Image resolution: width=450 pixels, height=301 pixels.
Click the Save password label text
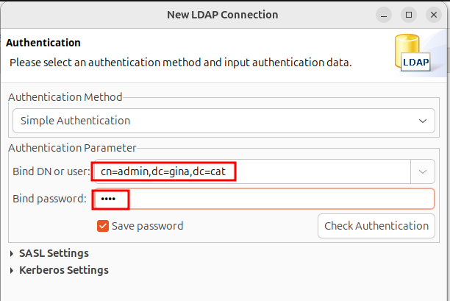[147, 226]
